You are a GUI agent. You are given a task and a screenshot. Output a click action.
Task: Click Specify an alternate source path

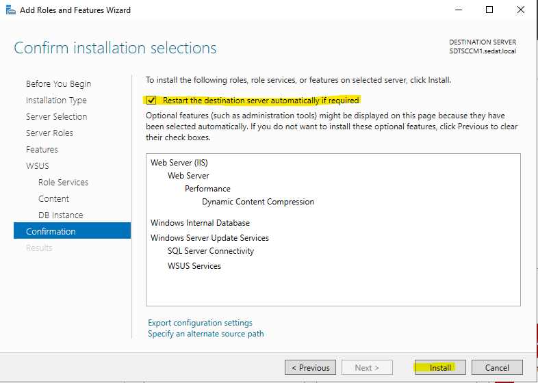coord(206,334)
